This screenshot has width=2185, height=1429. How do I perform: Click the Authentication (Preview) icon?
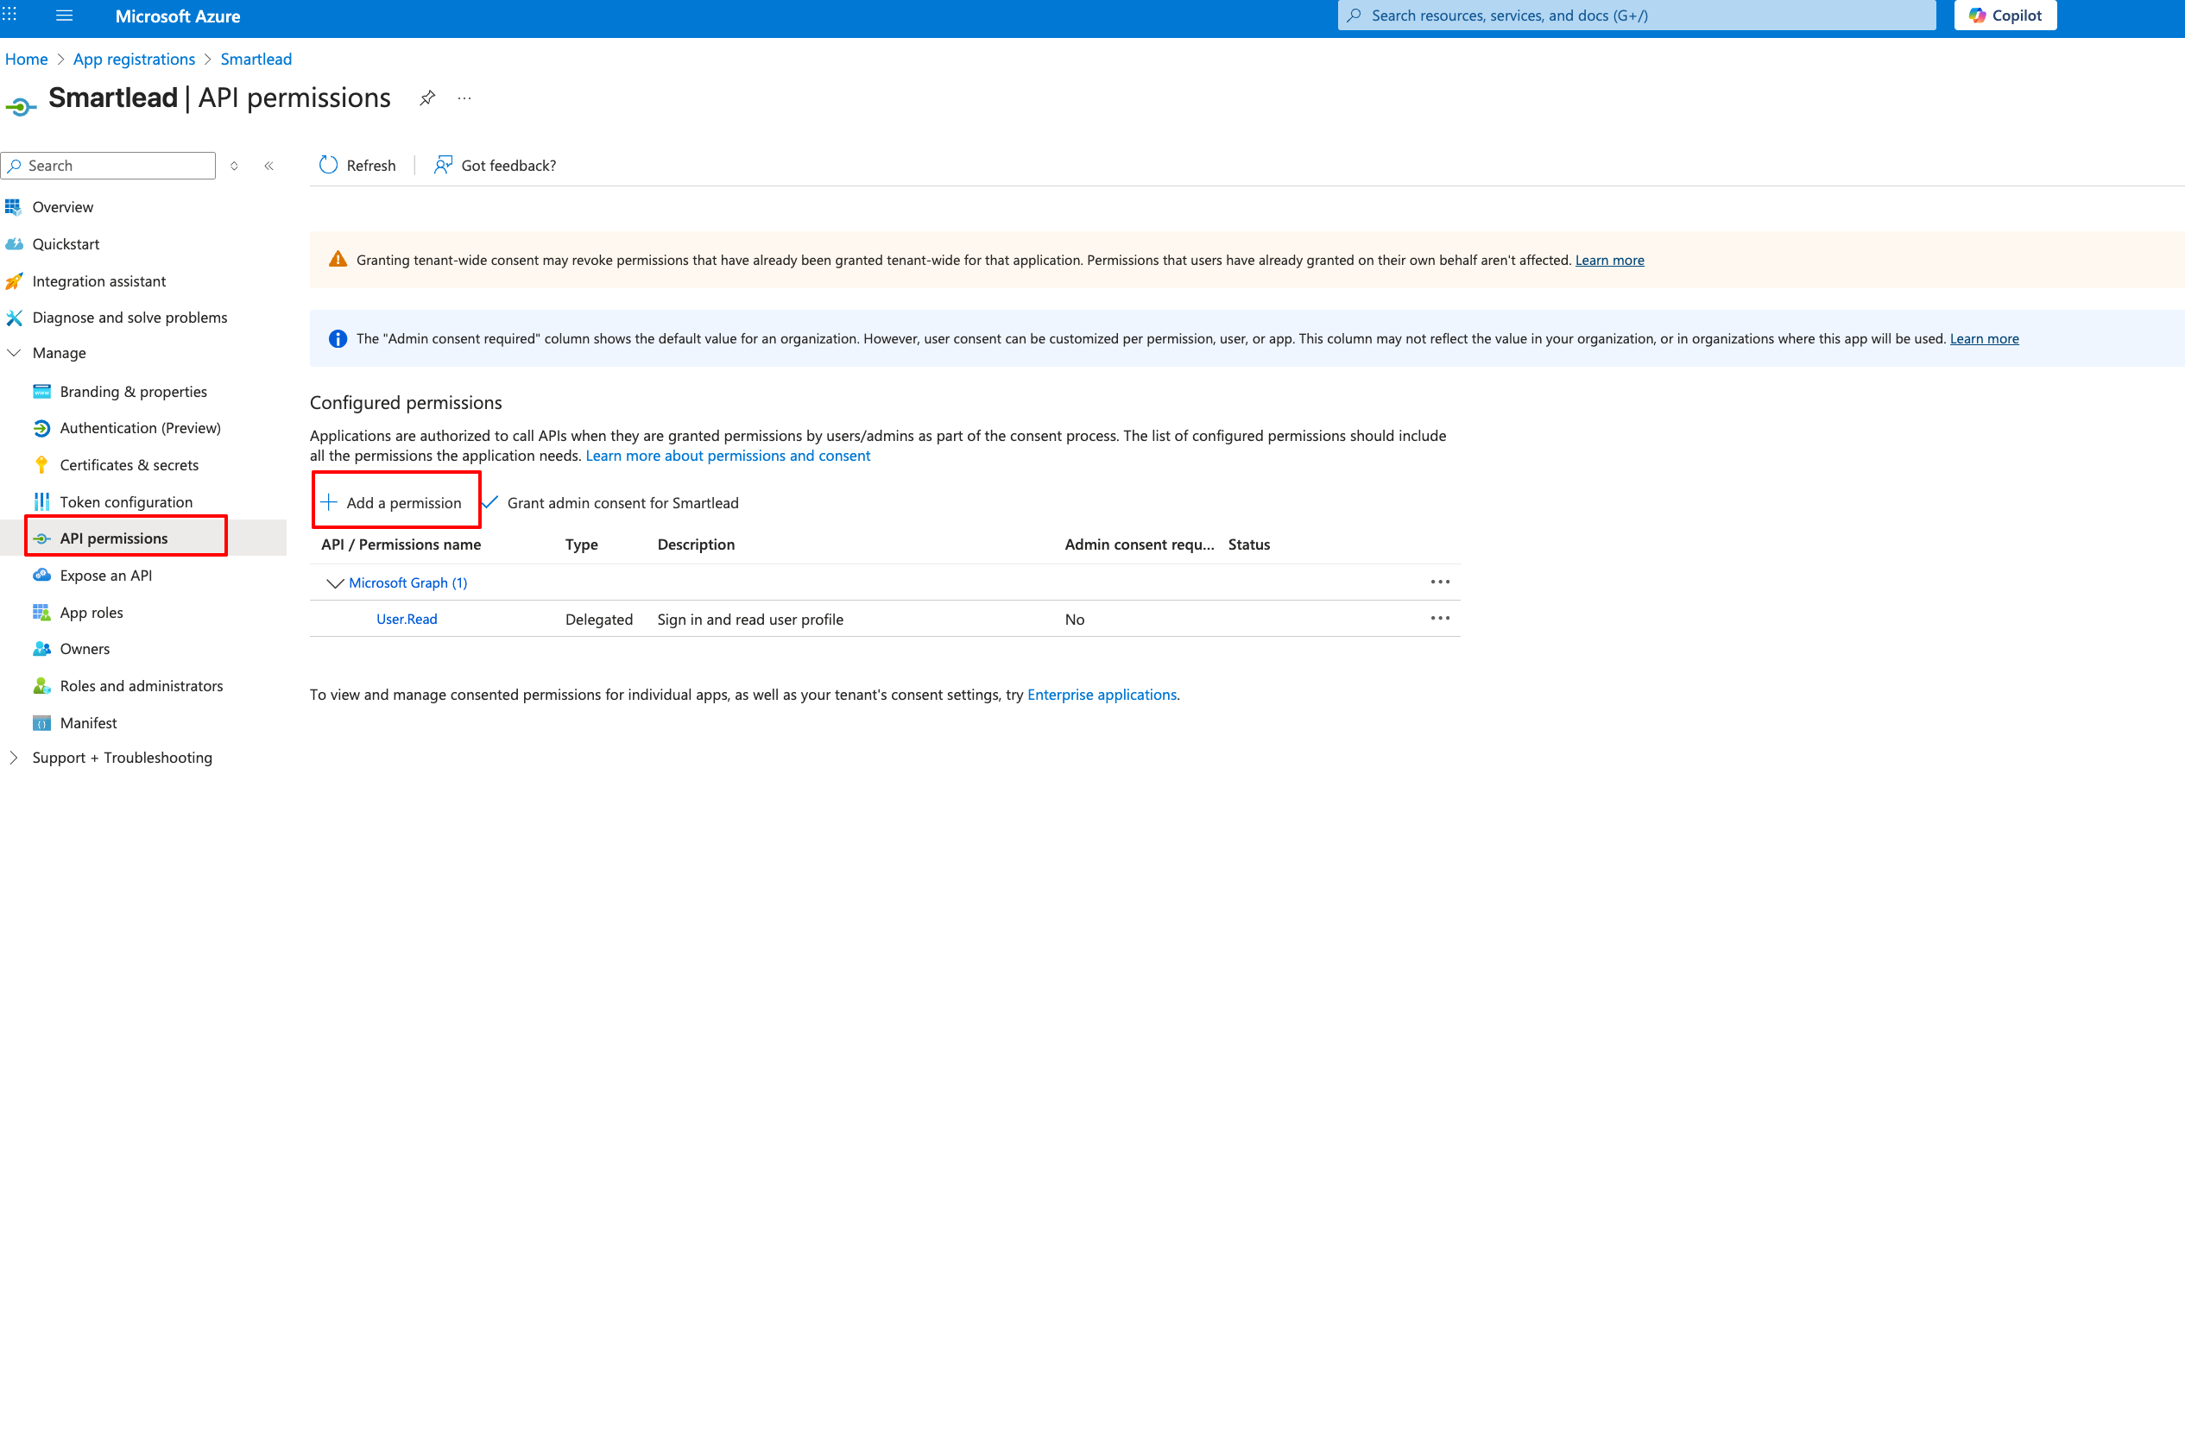tap(41, 429)
